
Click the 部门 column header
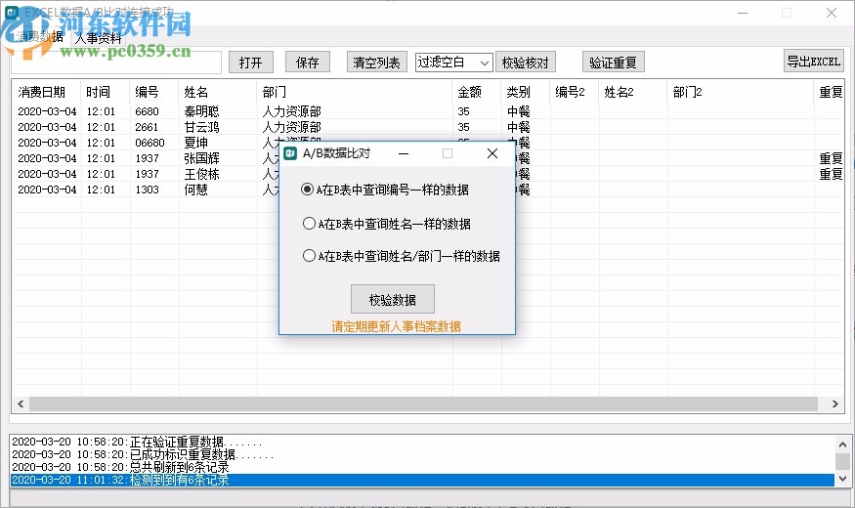tap(354, 92)
